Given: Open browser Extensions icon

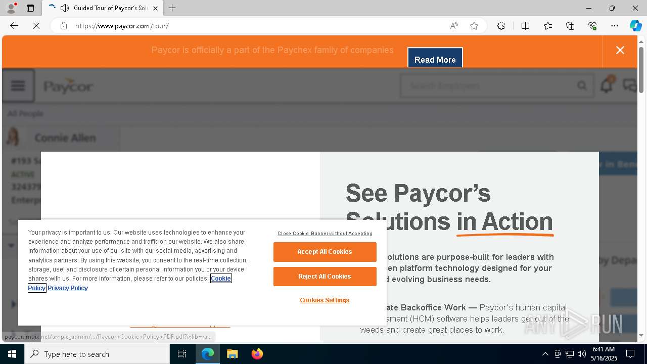Looking at the screenshot, I should coord(501,26).
